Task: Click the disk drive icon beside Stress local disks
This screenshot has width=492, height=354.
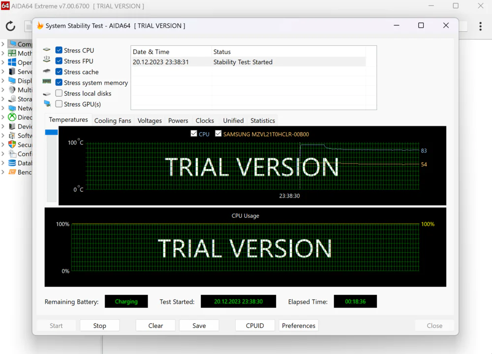Action: [47, 94]
